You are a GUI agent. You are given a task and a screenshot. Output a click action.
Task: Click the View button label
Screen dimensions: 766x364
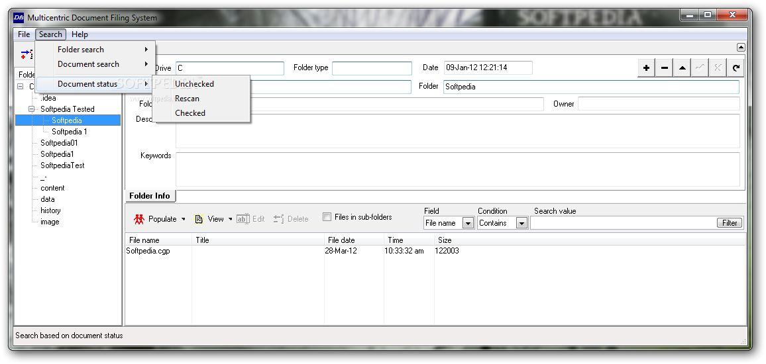[215, 219]
